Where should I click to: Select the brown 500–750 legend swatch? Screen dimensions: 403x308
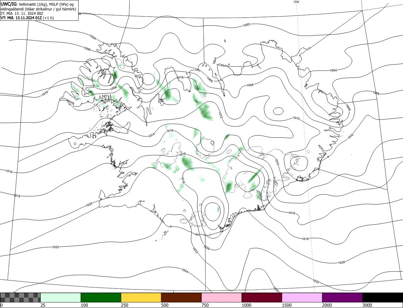coord(181,297)
